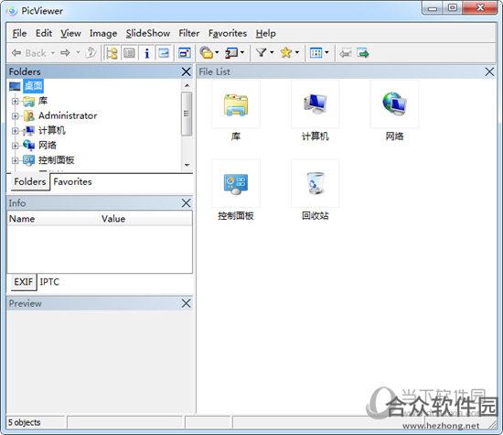Click Folders tree scrollbar down arrow

point(187,165)
